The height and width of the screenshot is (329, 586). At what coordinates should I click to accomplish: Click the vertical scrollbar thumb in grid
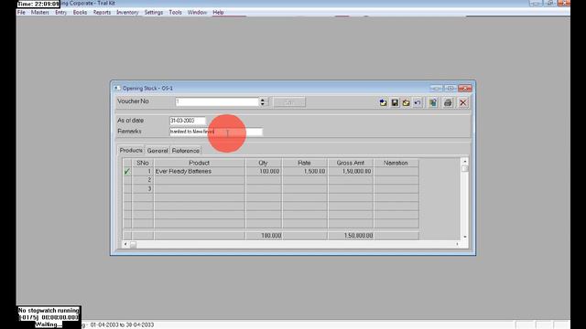coord(465,168)
